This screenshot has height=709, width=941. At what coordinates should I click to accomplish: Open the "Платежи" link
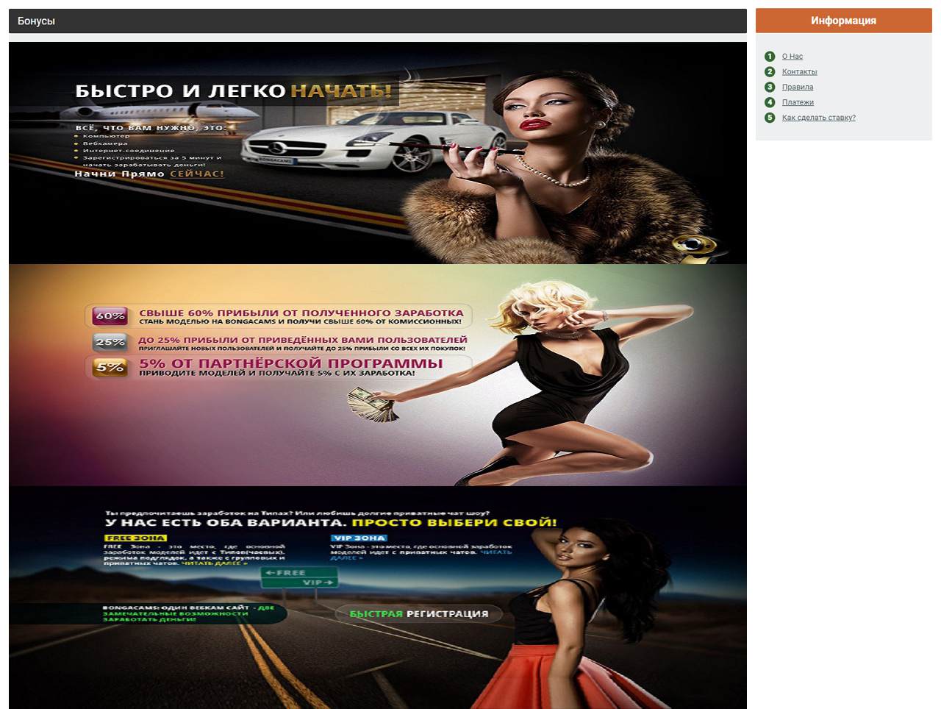798,103
